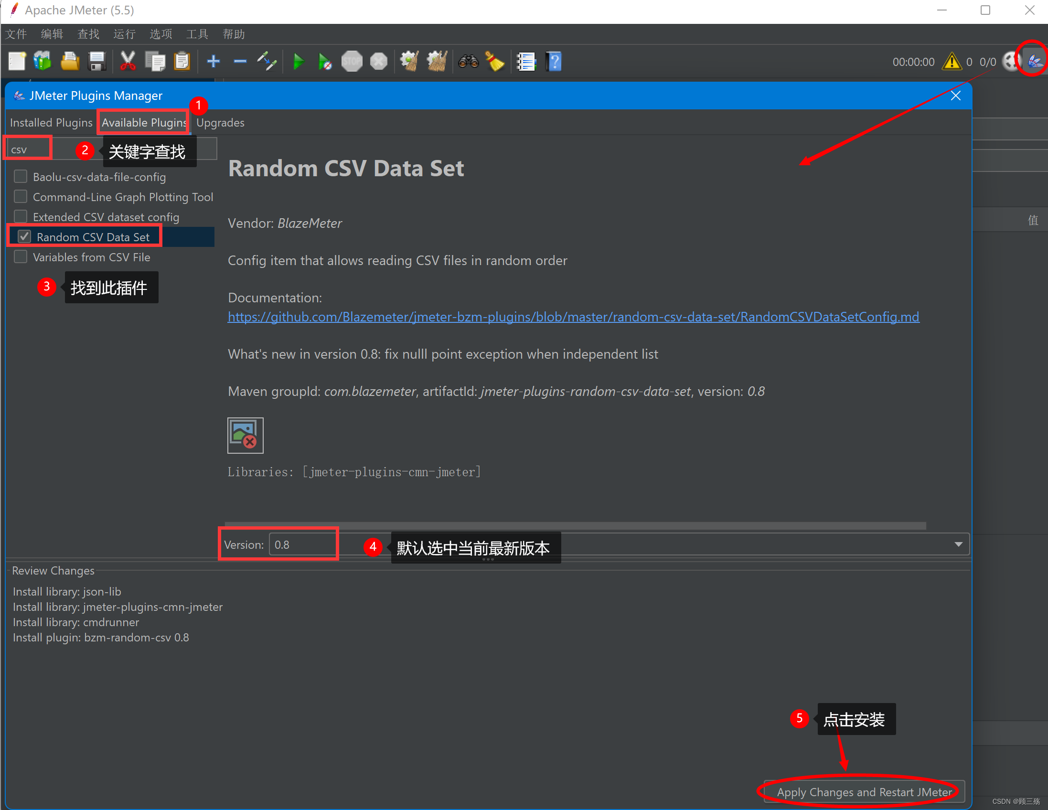The height and width of the screenshot is (810, 1048).
Task: Check Command-Line Graph Plotting Tool checkbox
Action: coord(21,197)
